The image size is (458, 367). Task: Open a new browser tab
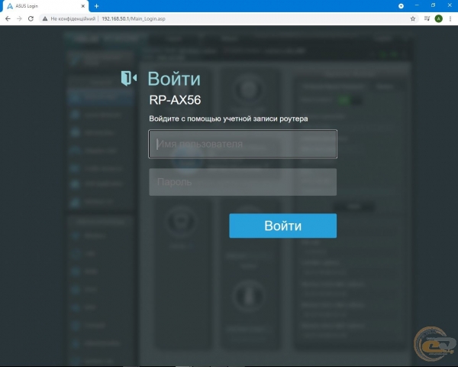[97, 6]
